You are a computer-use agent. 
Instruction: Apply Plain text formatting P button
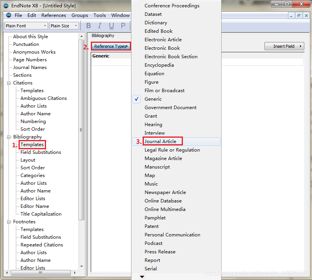coord(123,25)
